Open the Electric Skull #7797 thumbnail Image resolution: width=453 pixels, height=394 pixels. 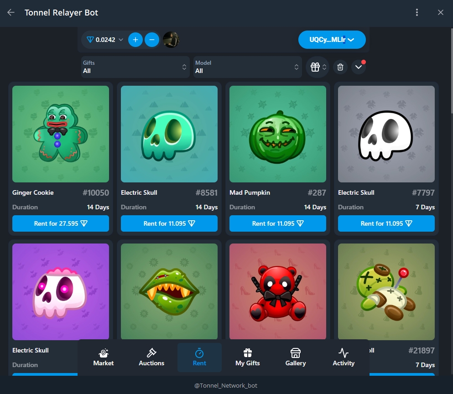click(386, 134)
